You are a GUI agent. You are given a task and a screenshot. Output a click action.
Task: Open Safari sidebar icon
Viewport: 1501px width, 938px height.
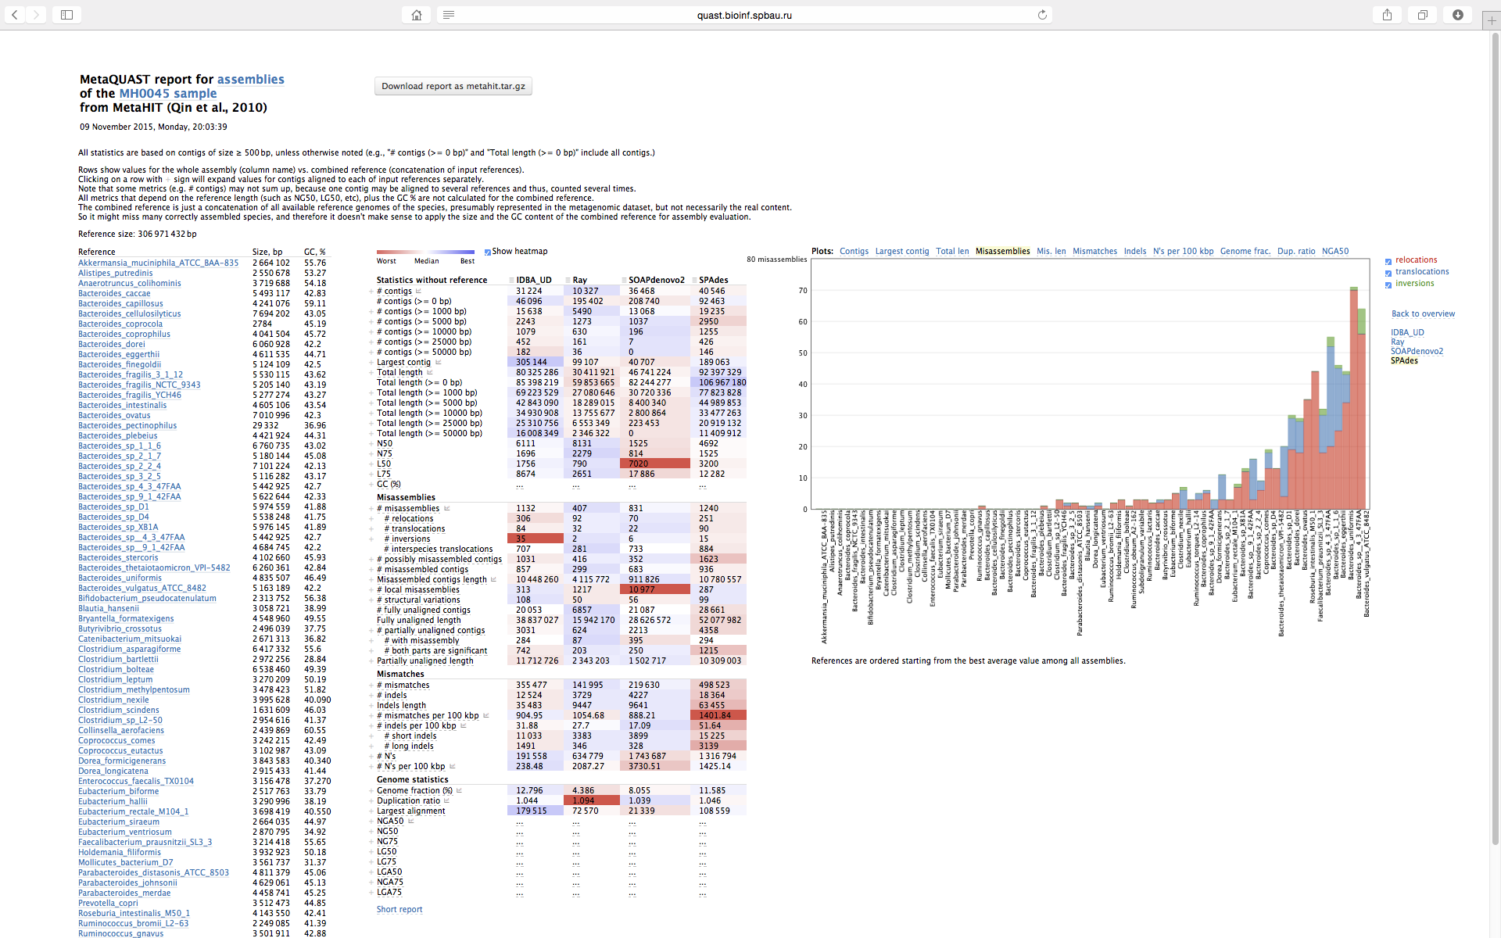pyautogui.click(x=66, y=15)
